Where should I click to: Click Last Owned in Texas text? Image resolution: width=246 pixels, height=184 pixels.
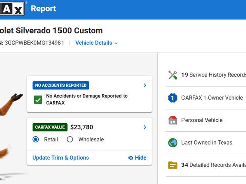(207, 143)
